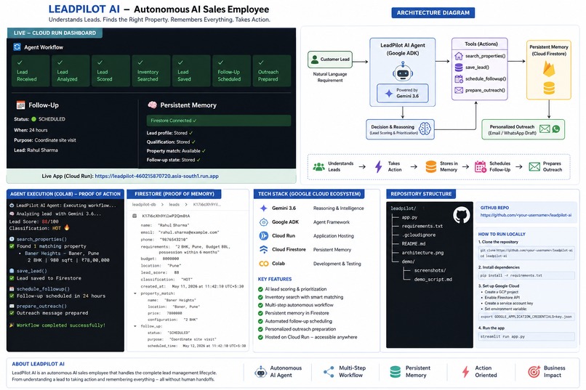
Task: Click the calendar icon beside Follow-Up heading
Action: coord(20,105)
